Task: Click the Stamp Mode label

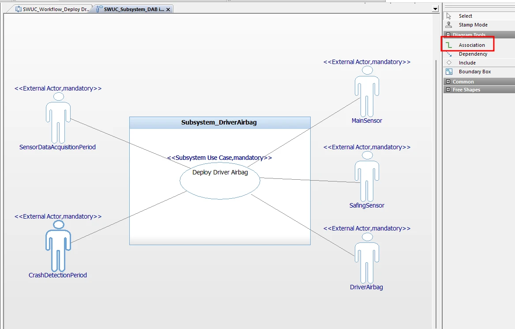Action: pos(473,25)
